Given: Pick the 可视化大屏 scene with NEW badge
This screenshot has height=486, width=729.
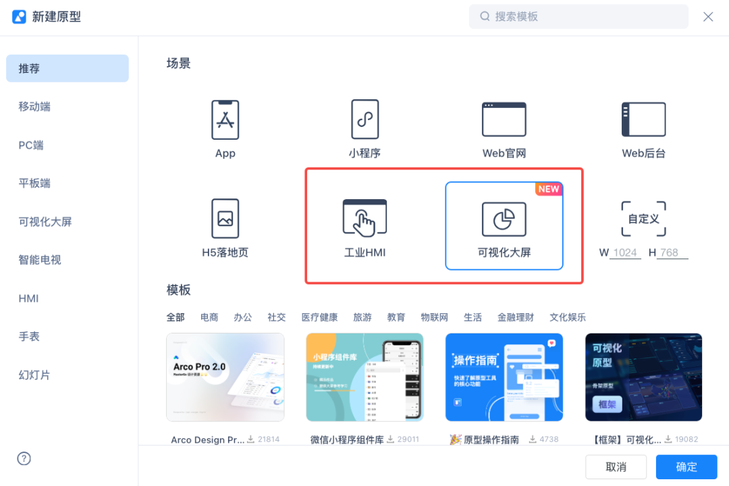Looking at the screenshot, I should pos(504,217).
